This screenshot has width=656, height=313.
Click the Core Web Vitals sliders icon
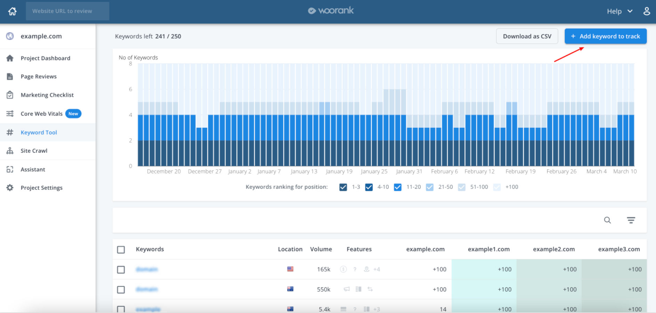[x=10, y=113]
